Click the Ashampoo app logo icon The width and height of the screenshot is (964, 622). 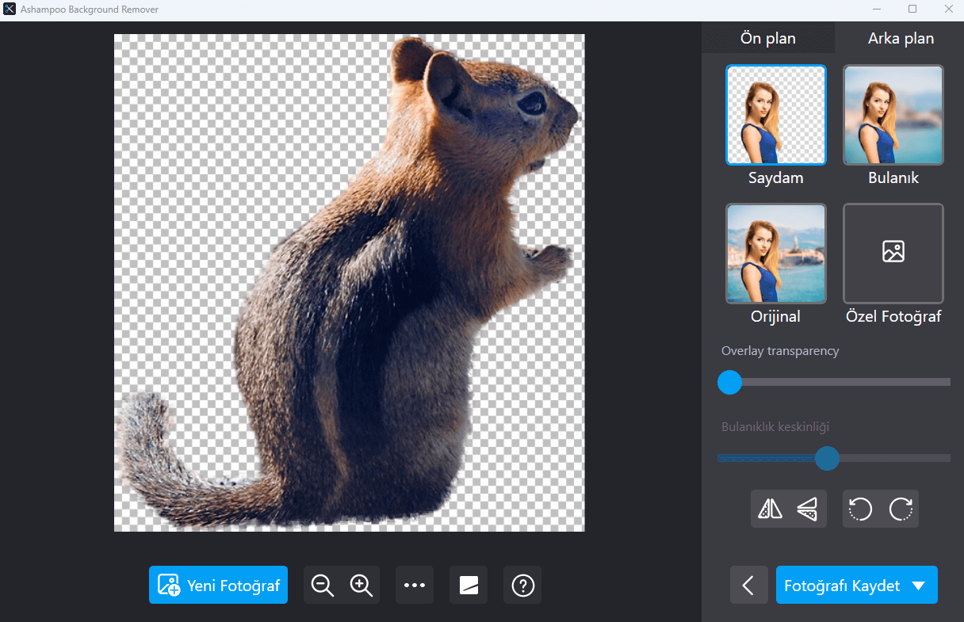(x=10, y=10)
